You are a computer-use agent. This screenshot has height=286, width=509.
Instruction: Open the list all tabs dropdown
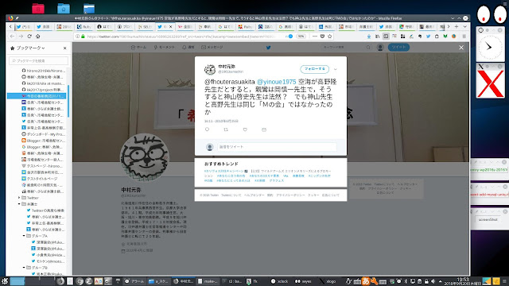[x=464, y=26]
